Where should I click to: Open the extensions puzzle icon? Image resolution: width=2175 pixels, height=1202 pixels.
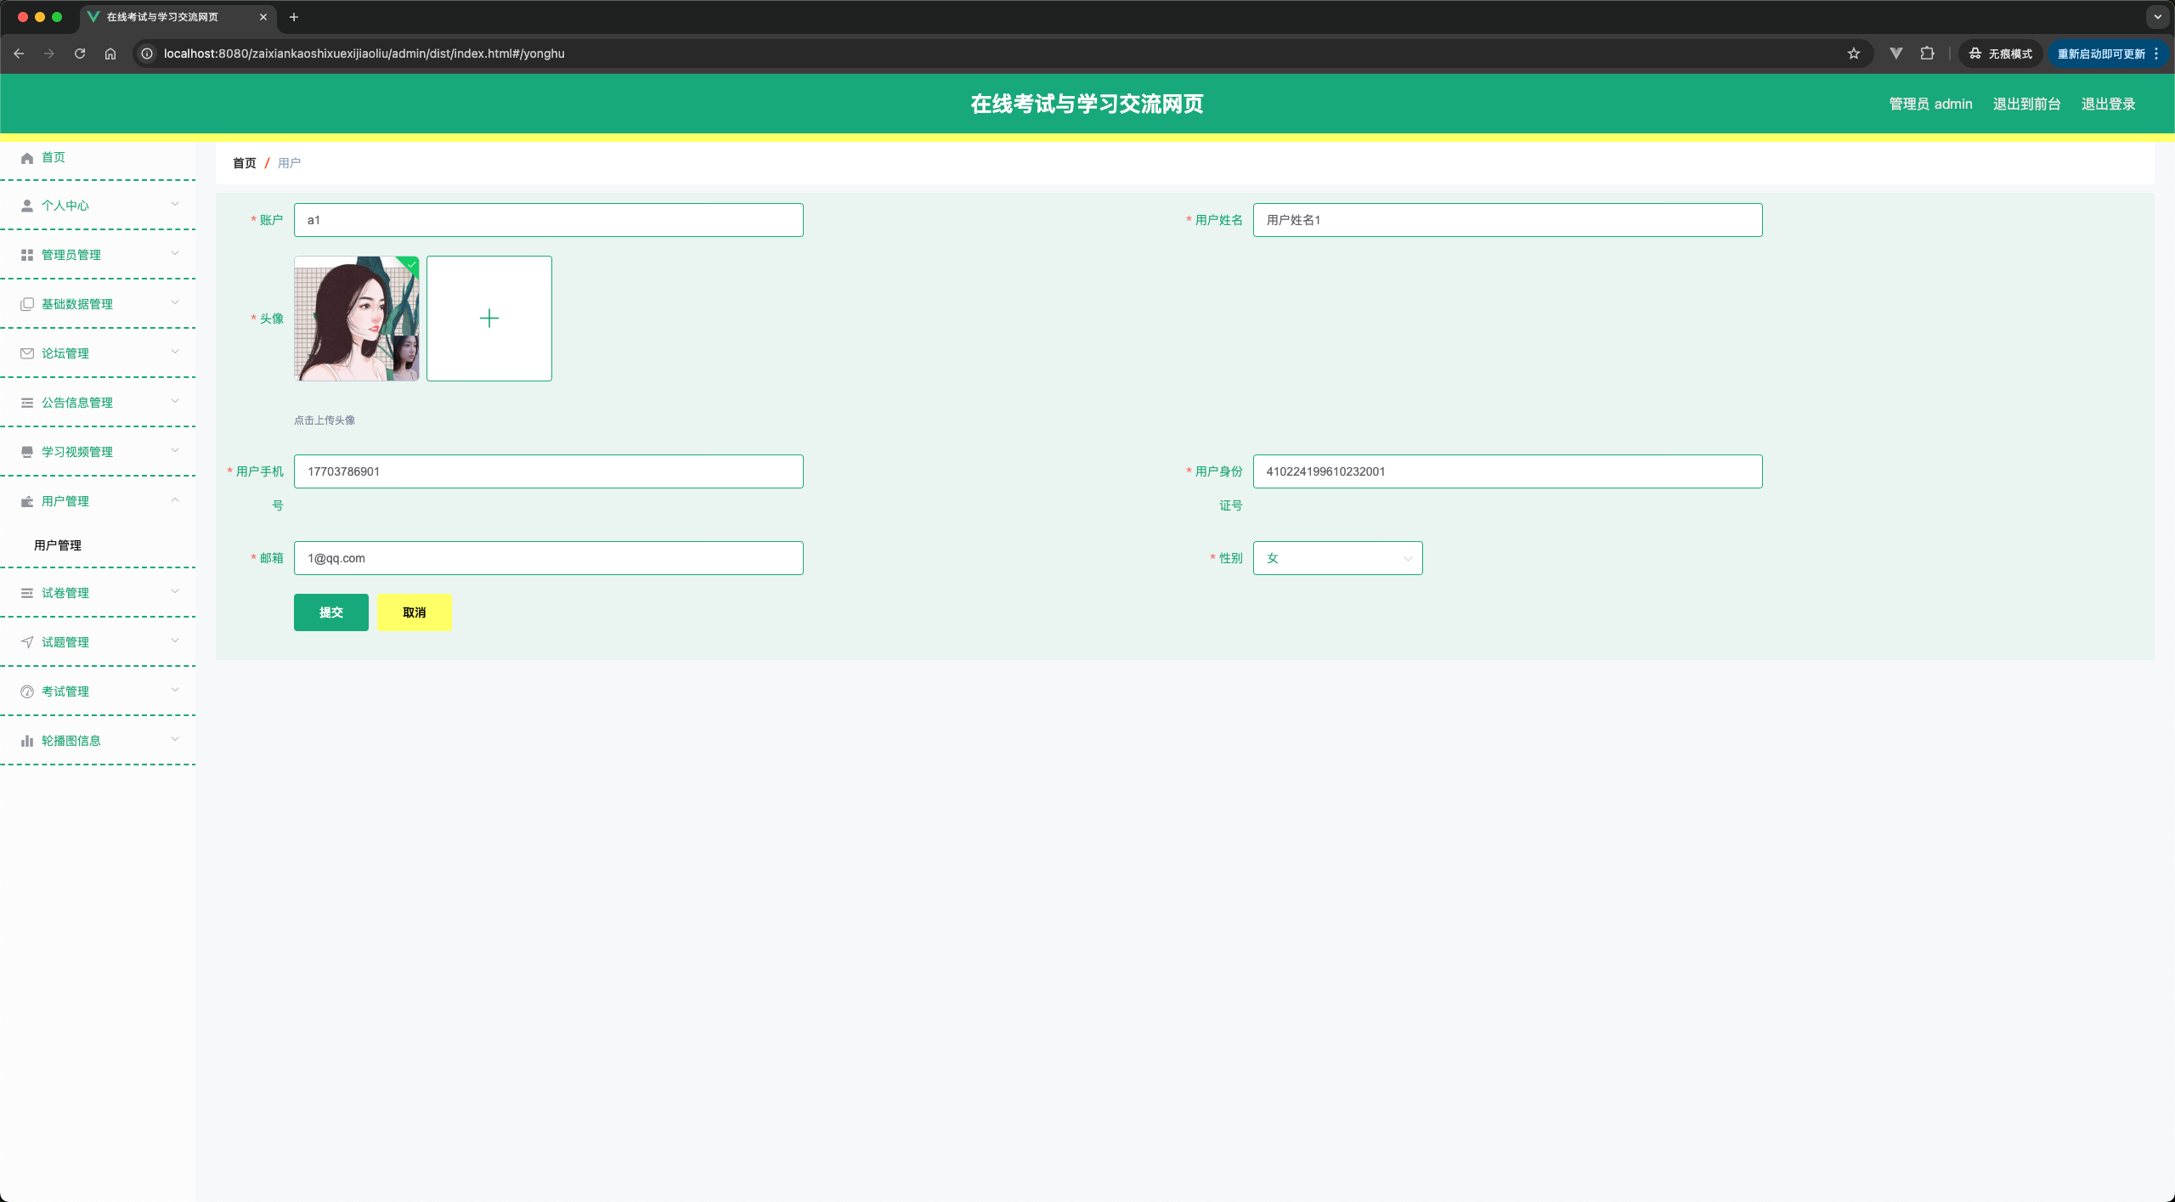coord(1927,54)
